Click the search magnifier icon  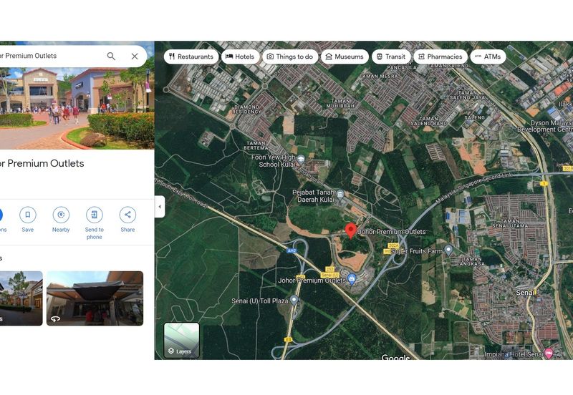point(111,57)
